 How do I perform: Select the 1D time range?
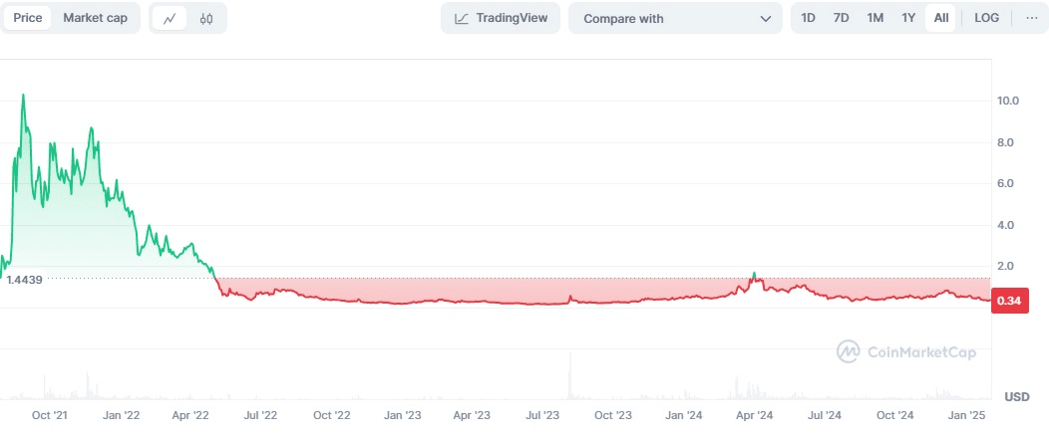(809, 18)
